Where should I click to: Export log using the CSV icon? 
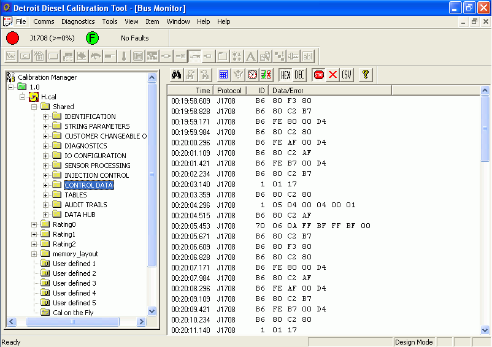[x=347, y=75]
